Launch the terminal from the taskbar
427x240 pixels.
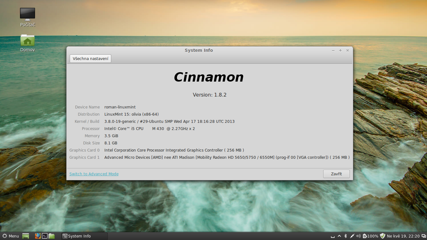pos(45,236)
